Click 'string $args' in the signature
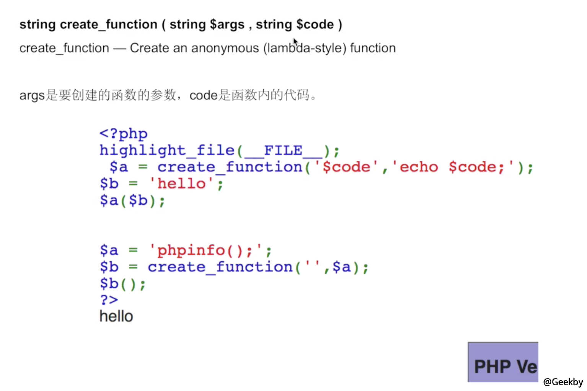587x391 pixels. click(x=207, y=24)
